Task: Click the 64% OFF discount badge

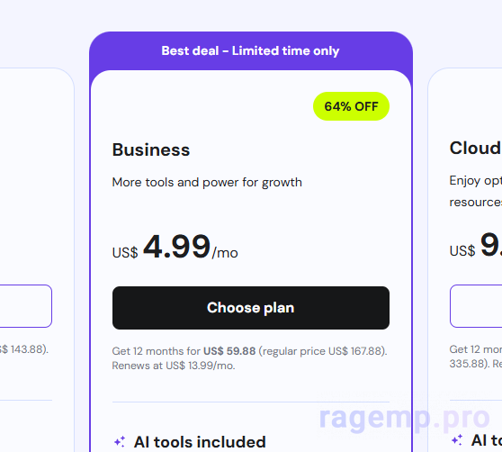Action: point(351,106)
